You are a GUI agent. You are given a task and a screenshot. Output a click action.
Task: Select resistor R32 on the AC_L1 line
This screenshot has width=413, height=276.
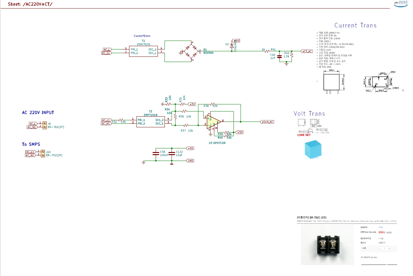(x=121, y=120)
